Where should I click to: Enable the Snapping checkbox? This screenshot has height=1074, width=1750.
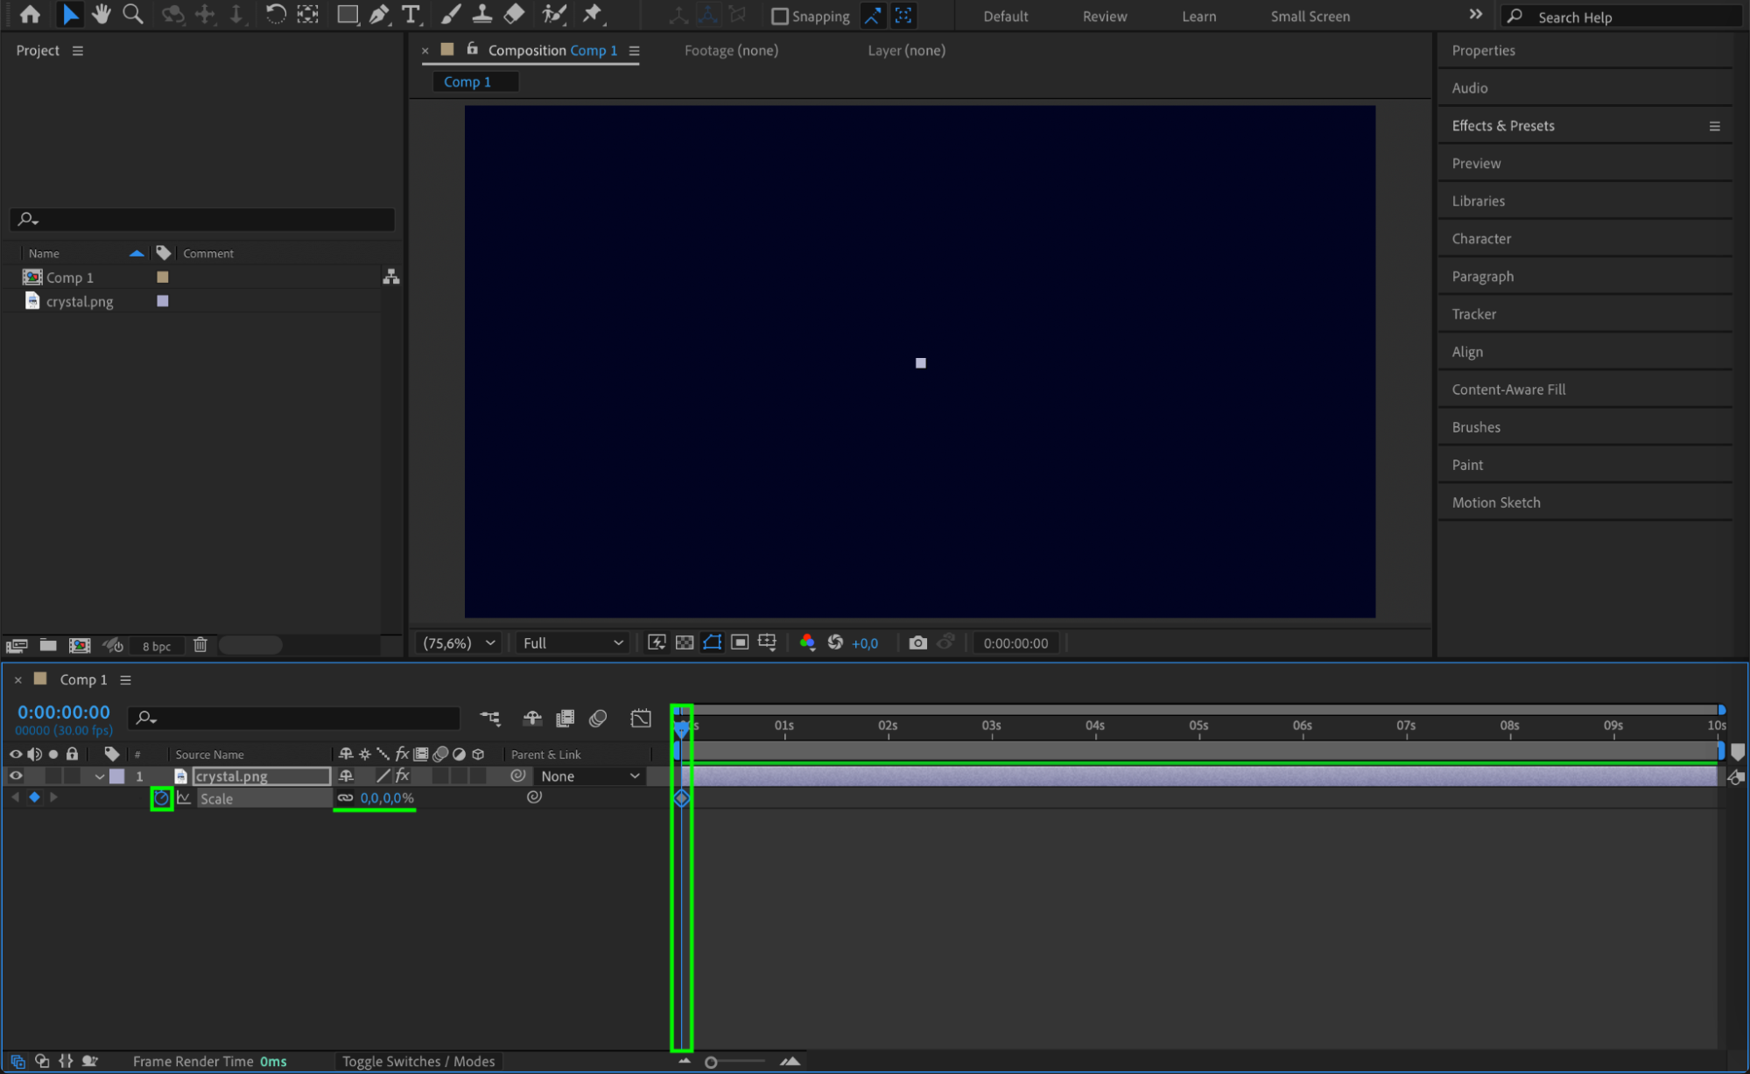779,16
